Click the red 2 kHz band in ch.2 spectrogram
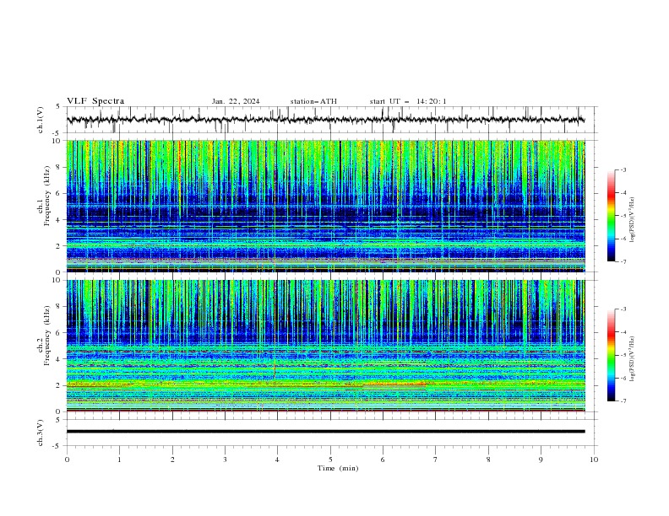This screenshot has height=516, width=669. coord(394,384)
